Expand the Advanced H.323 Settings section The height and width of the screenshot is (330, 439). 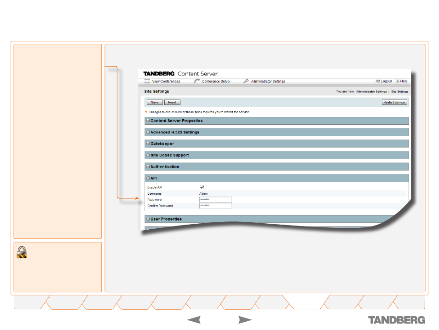point(148,132)
